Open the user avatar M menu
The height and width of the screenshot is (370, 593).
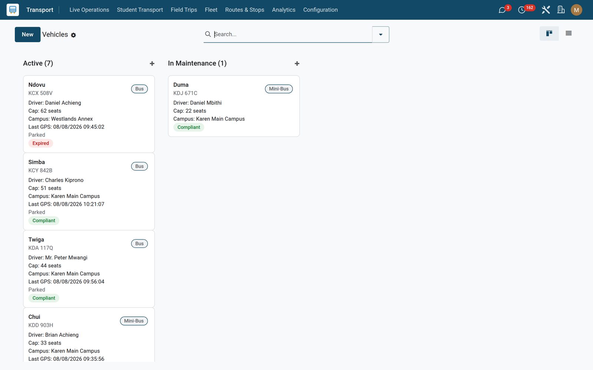pos(576,10)
